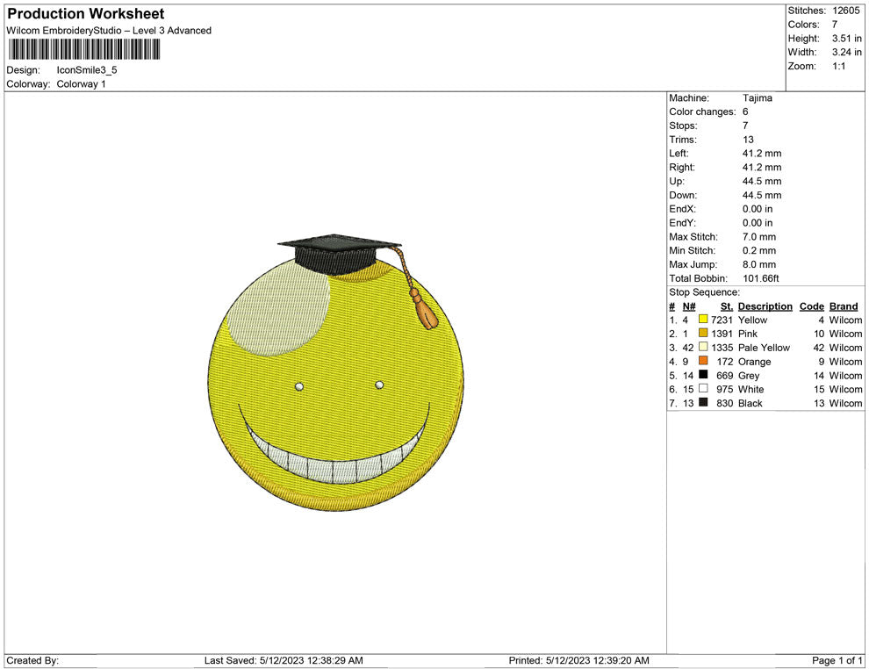
Task: Click the Grey thread color swatch
Action: point(703,374)
